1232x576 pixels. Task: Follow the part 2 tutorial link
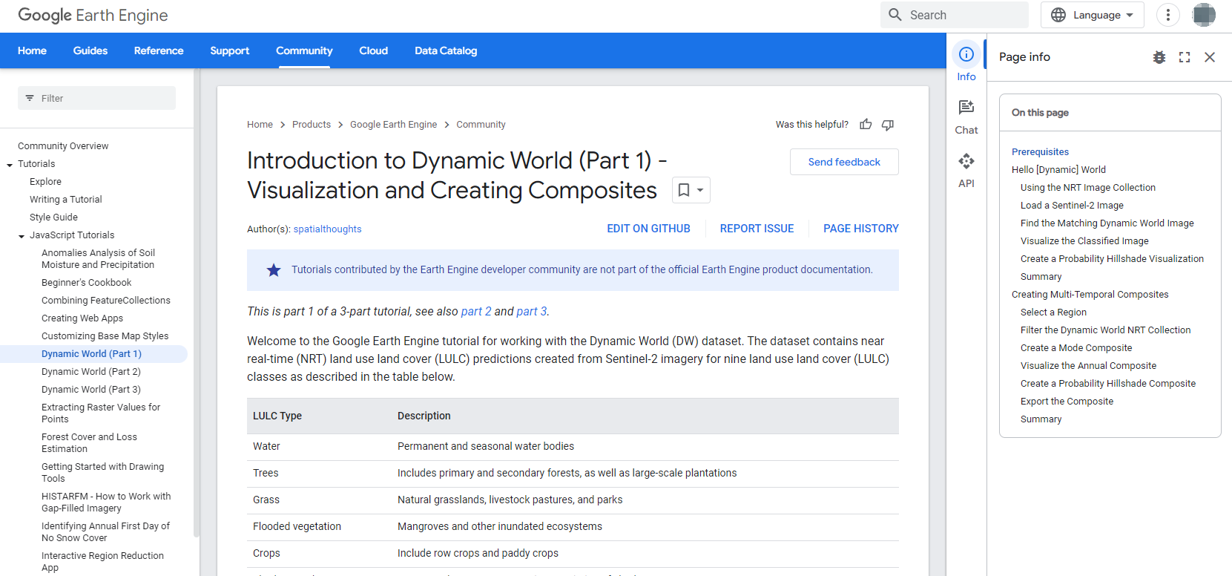point(476,312)
